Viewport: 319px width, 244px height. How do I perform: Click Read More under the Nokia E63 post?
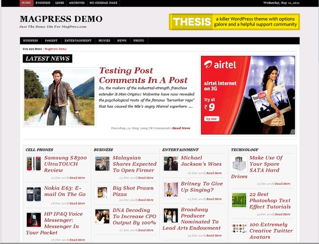click(x=77, y=204)
